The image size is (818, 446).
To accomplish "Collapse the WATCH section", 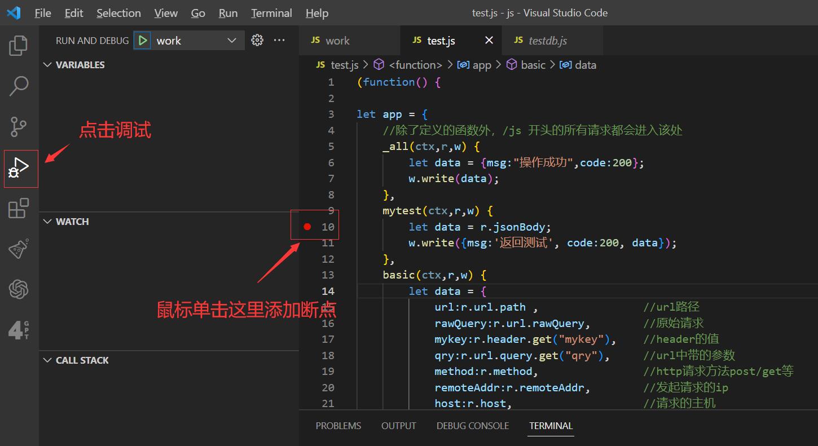I will [x=67, y=222].
